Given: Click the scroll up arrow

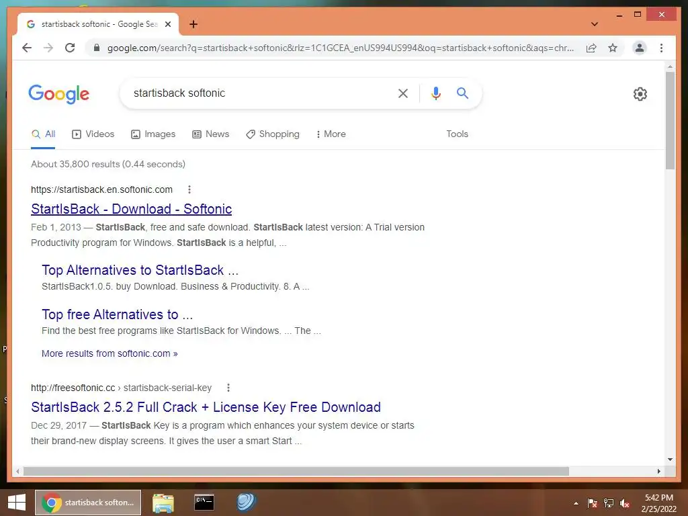Looking at the screenshot, I should click(x=670, y=67).
